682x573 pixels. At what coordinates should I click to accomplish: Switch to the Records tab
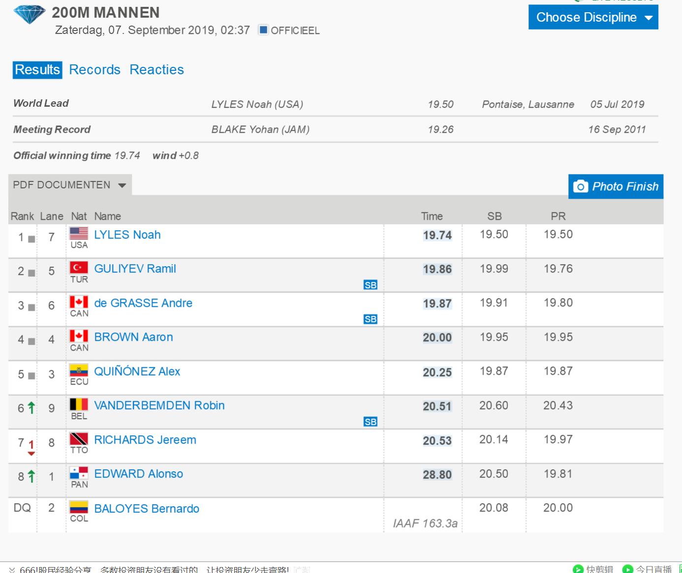pos(94,70)
